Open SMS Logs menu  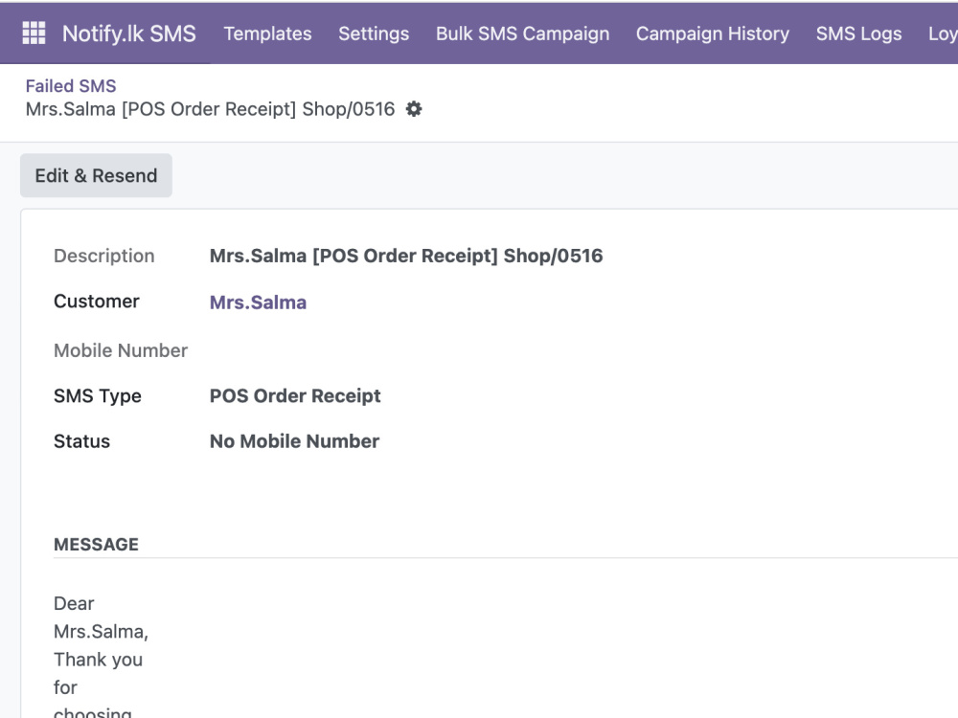pos(858,34)
